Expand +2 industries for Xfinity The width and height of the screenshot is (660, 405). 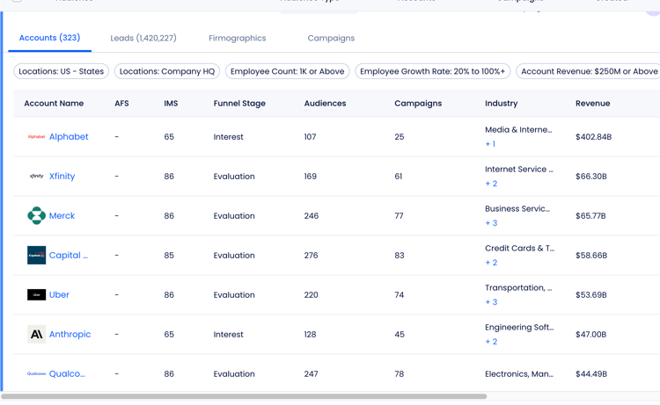(491, 184)
